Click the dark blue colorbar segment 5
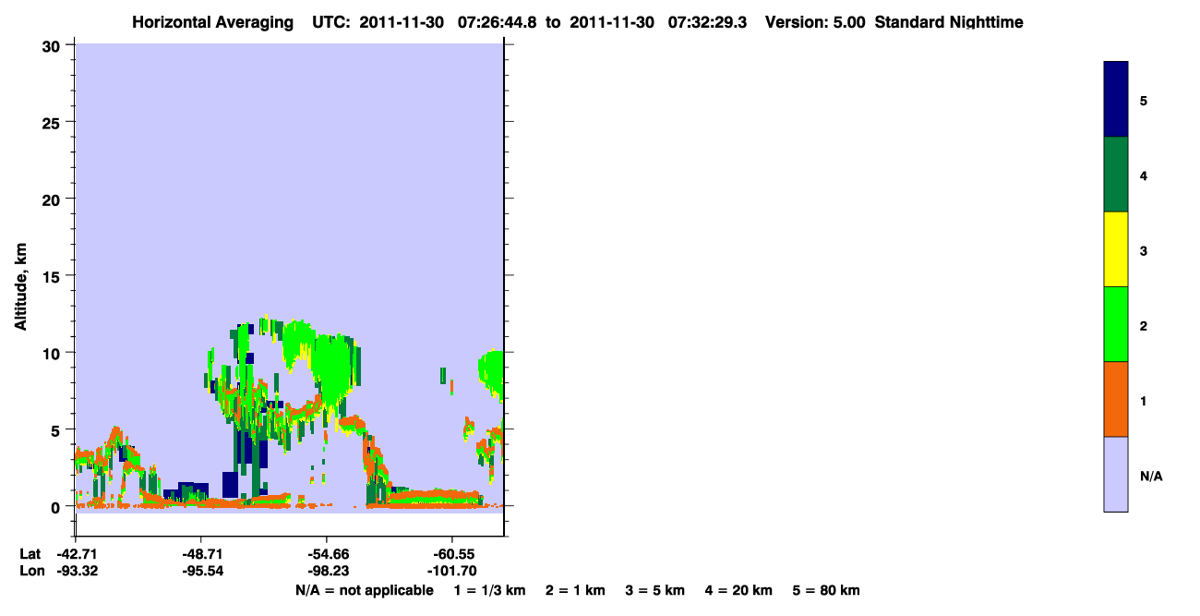This screenshot has height=616, width=1200. [1116, 99]
